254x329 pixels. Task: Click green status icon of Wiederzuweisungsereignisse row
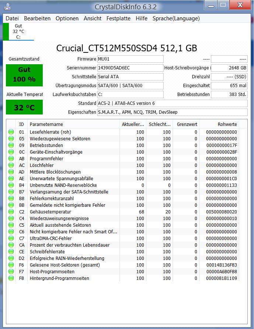click(x=11, y=218)
